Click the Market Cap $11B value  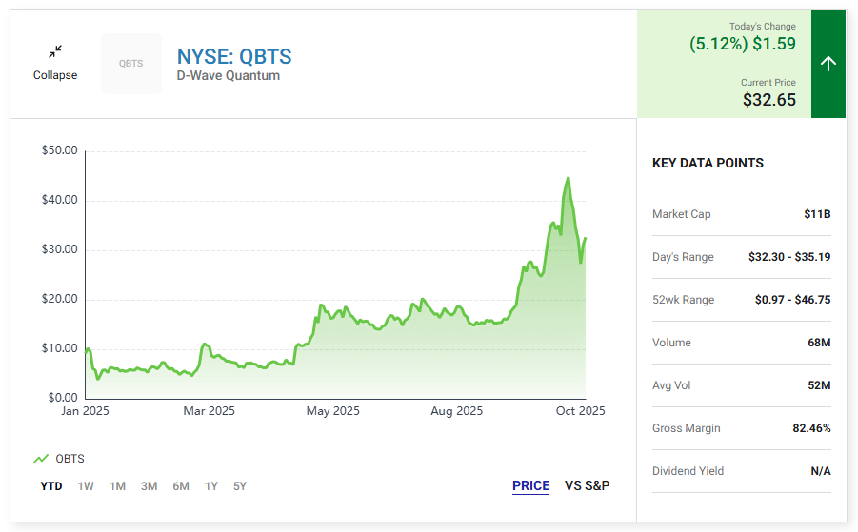[x=817, y=214]
